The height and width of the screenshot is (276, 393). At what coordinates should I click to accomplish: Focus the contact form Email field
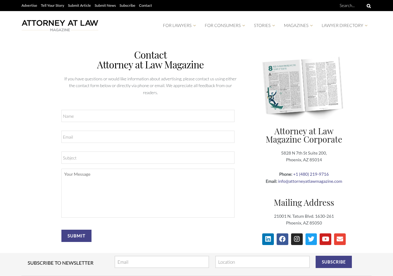[148, 137]
